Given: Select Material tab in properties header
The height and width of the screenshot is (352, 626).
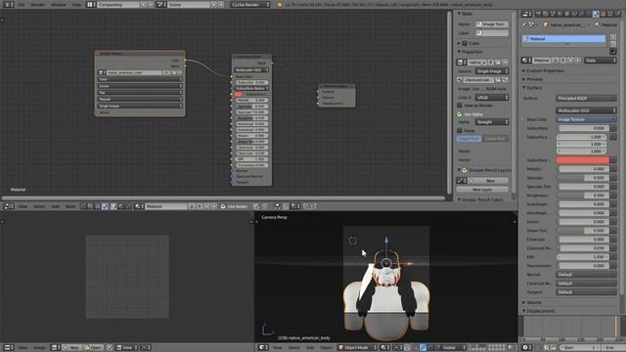Looking at the screenshot, I should [596, 14].
